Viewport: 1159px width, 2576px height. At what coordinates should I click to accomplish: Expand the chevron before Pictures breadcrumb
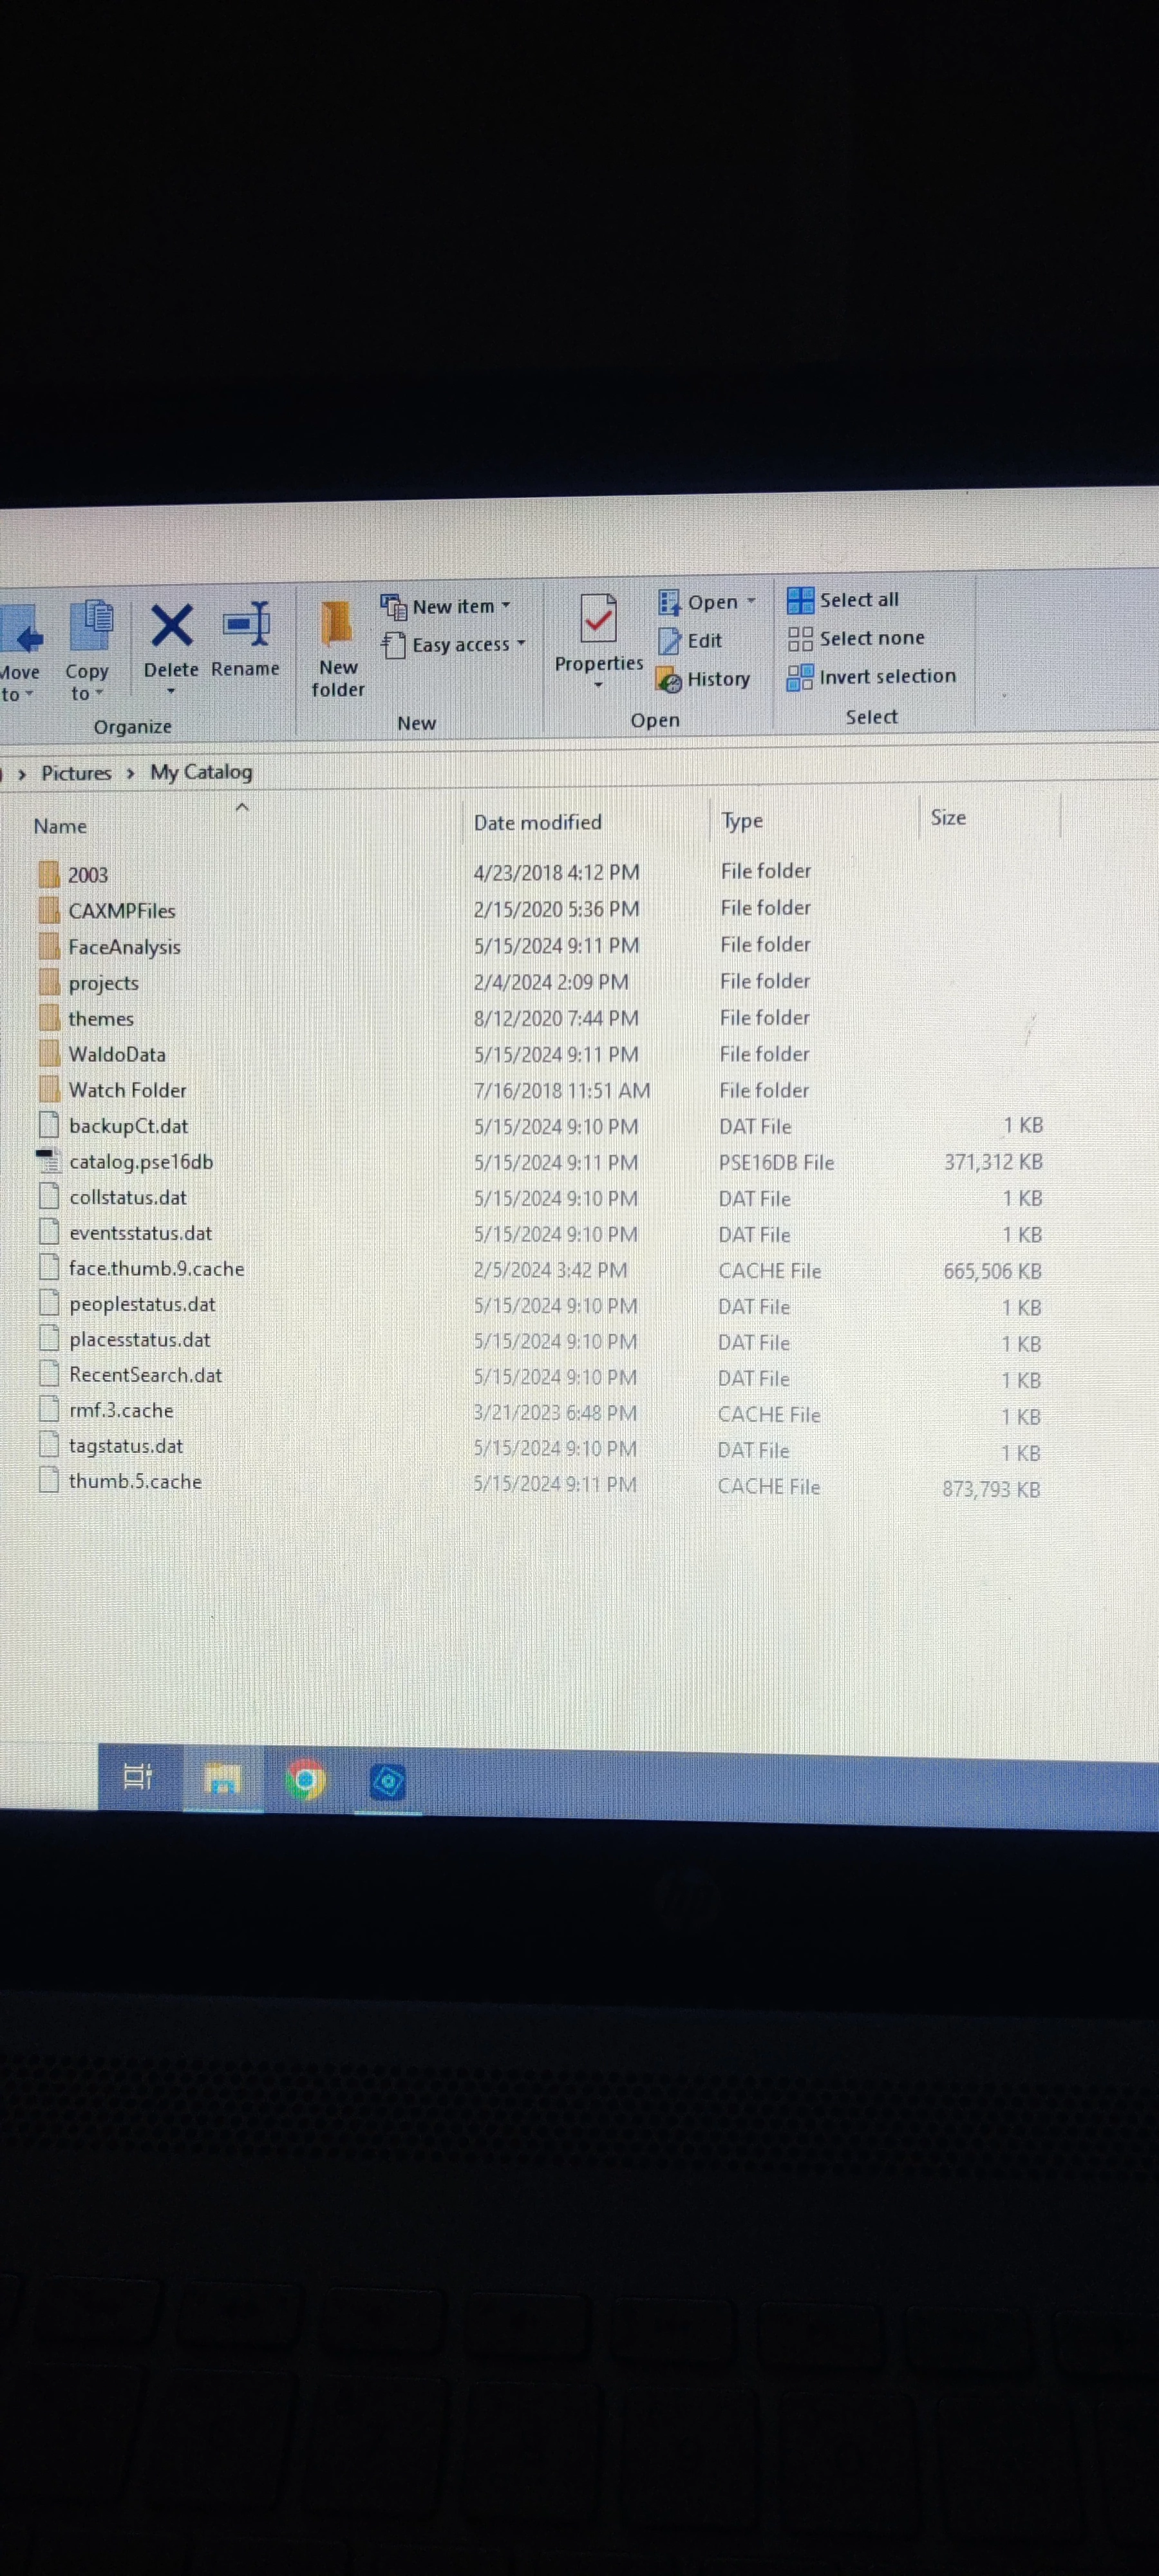click(x=22, y=775)
